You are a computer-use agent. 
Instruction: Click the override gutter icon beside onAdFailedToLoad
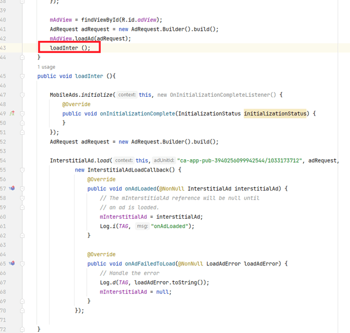coord(12,264)
